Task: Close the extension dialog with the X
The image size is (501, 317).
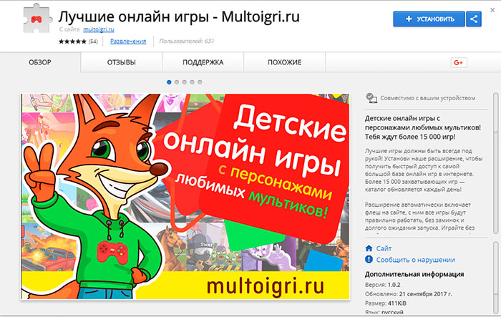Action: point(492,10)
